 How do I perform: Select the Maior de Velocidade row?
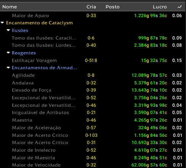(x=93, y=165)
